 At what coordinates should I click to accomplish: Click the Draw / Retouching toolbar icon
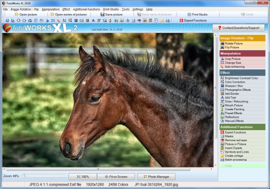pyautogui.click(x=99, y=20)
